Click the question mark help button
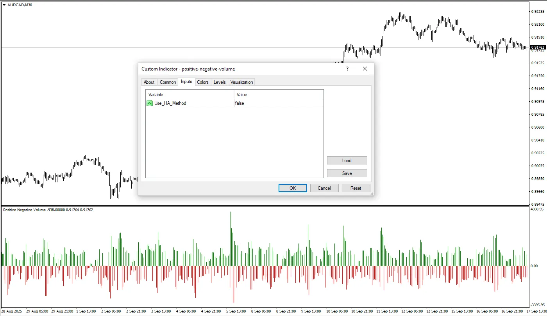547x316 pixels. (x=347, y=69)
